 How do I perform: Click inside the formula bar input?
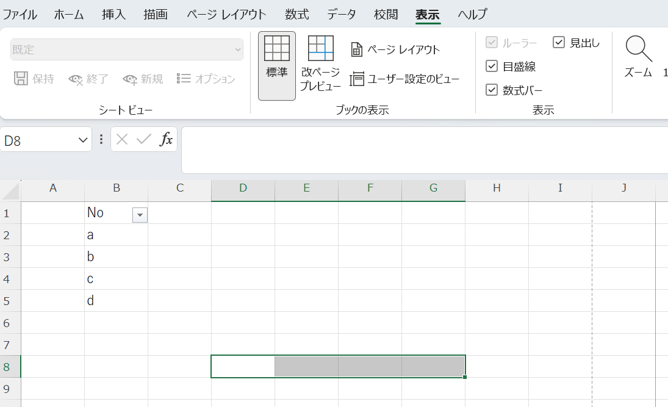click(421, 149)
